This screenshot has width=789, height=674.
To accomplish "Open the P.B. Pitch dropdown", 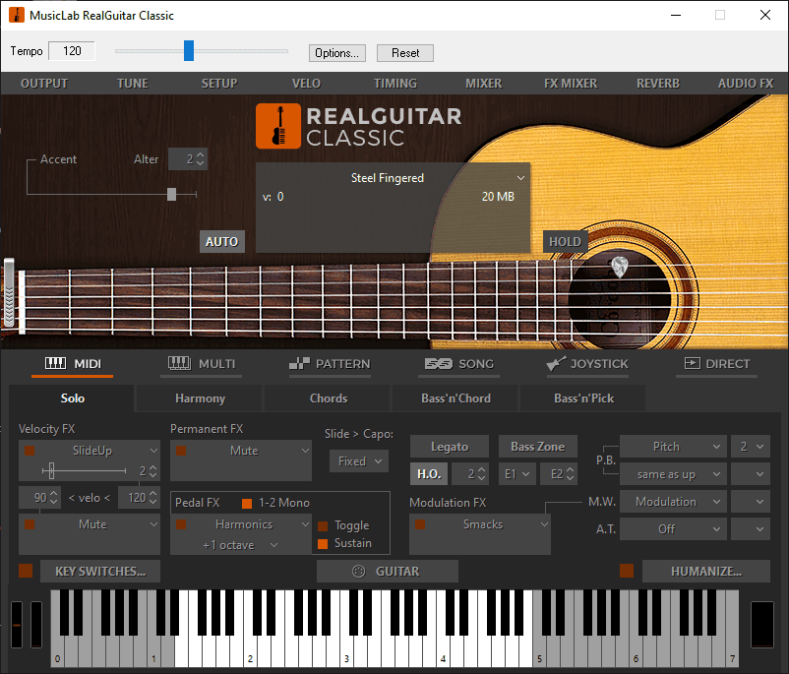I will [x=672, y=447].
